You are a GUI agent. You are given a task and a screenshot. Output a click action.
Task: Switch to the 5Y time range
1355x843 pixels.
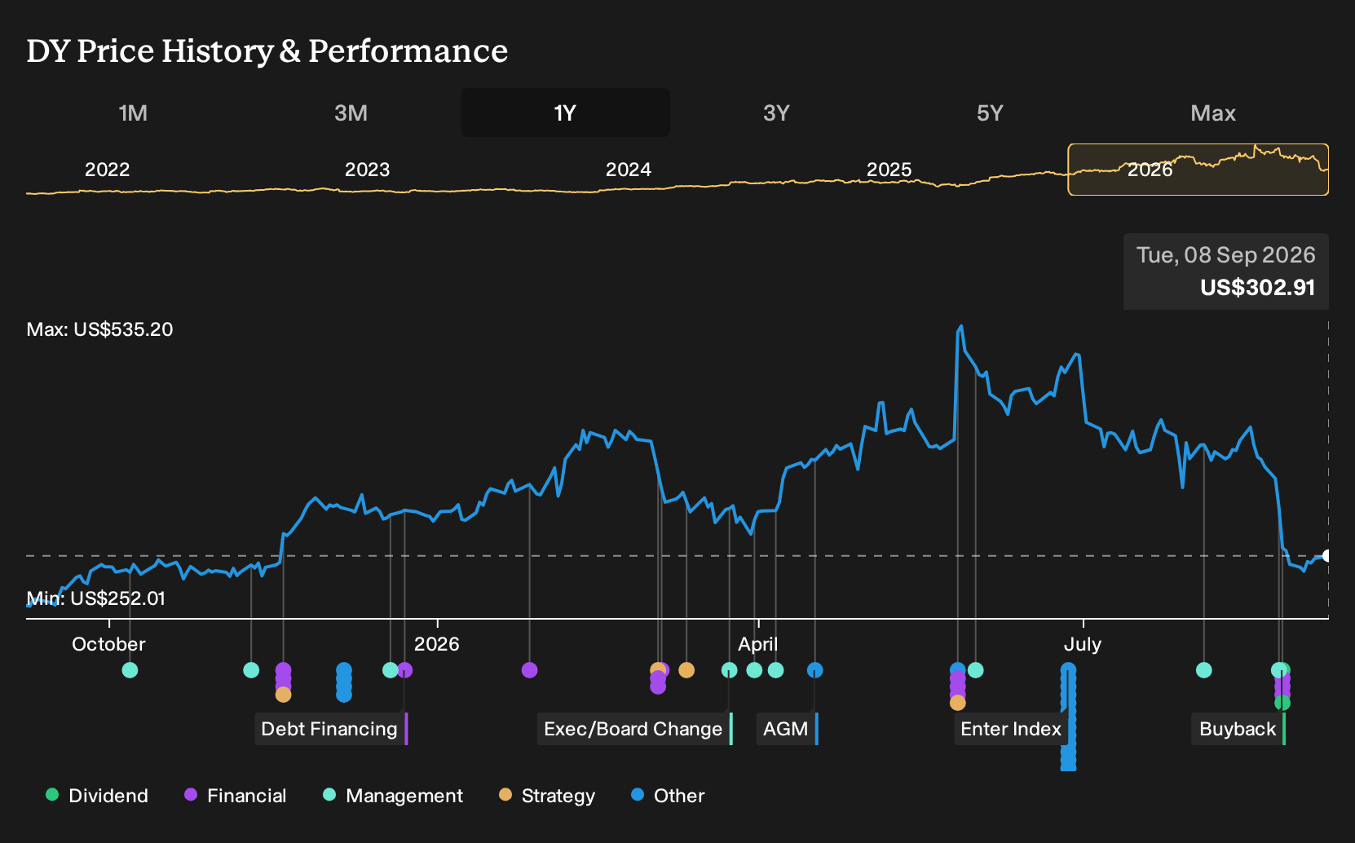click(990, 113)
